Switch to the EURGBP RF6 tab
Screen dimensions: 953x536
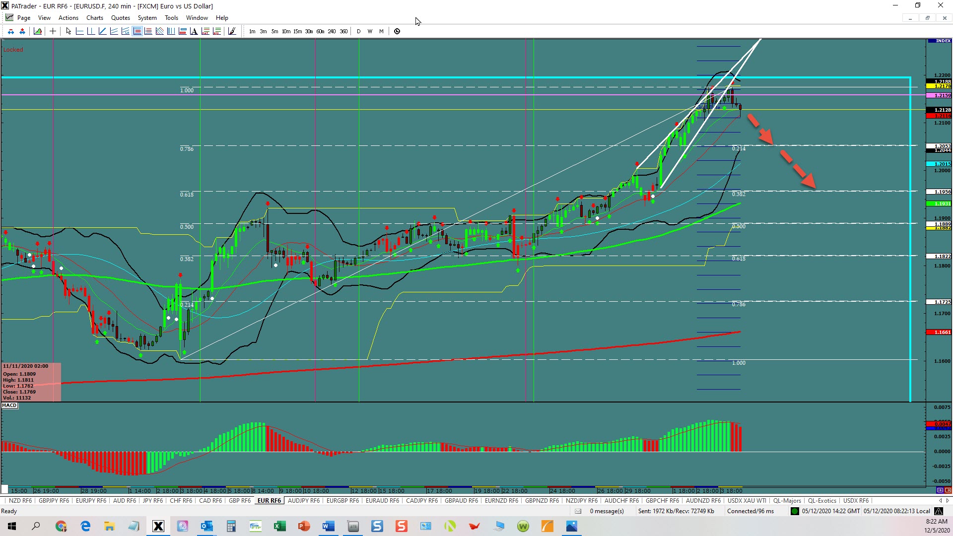[342, 501]
